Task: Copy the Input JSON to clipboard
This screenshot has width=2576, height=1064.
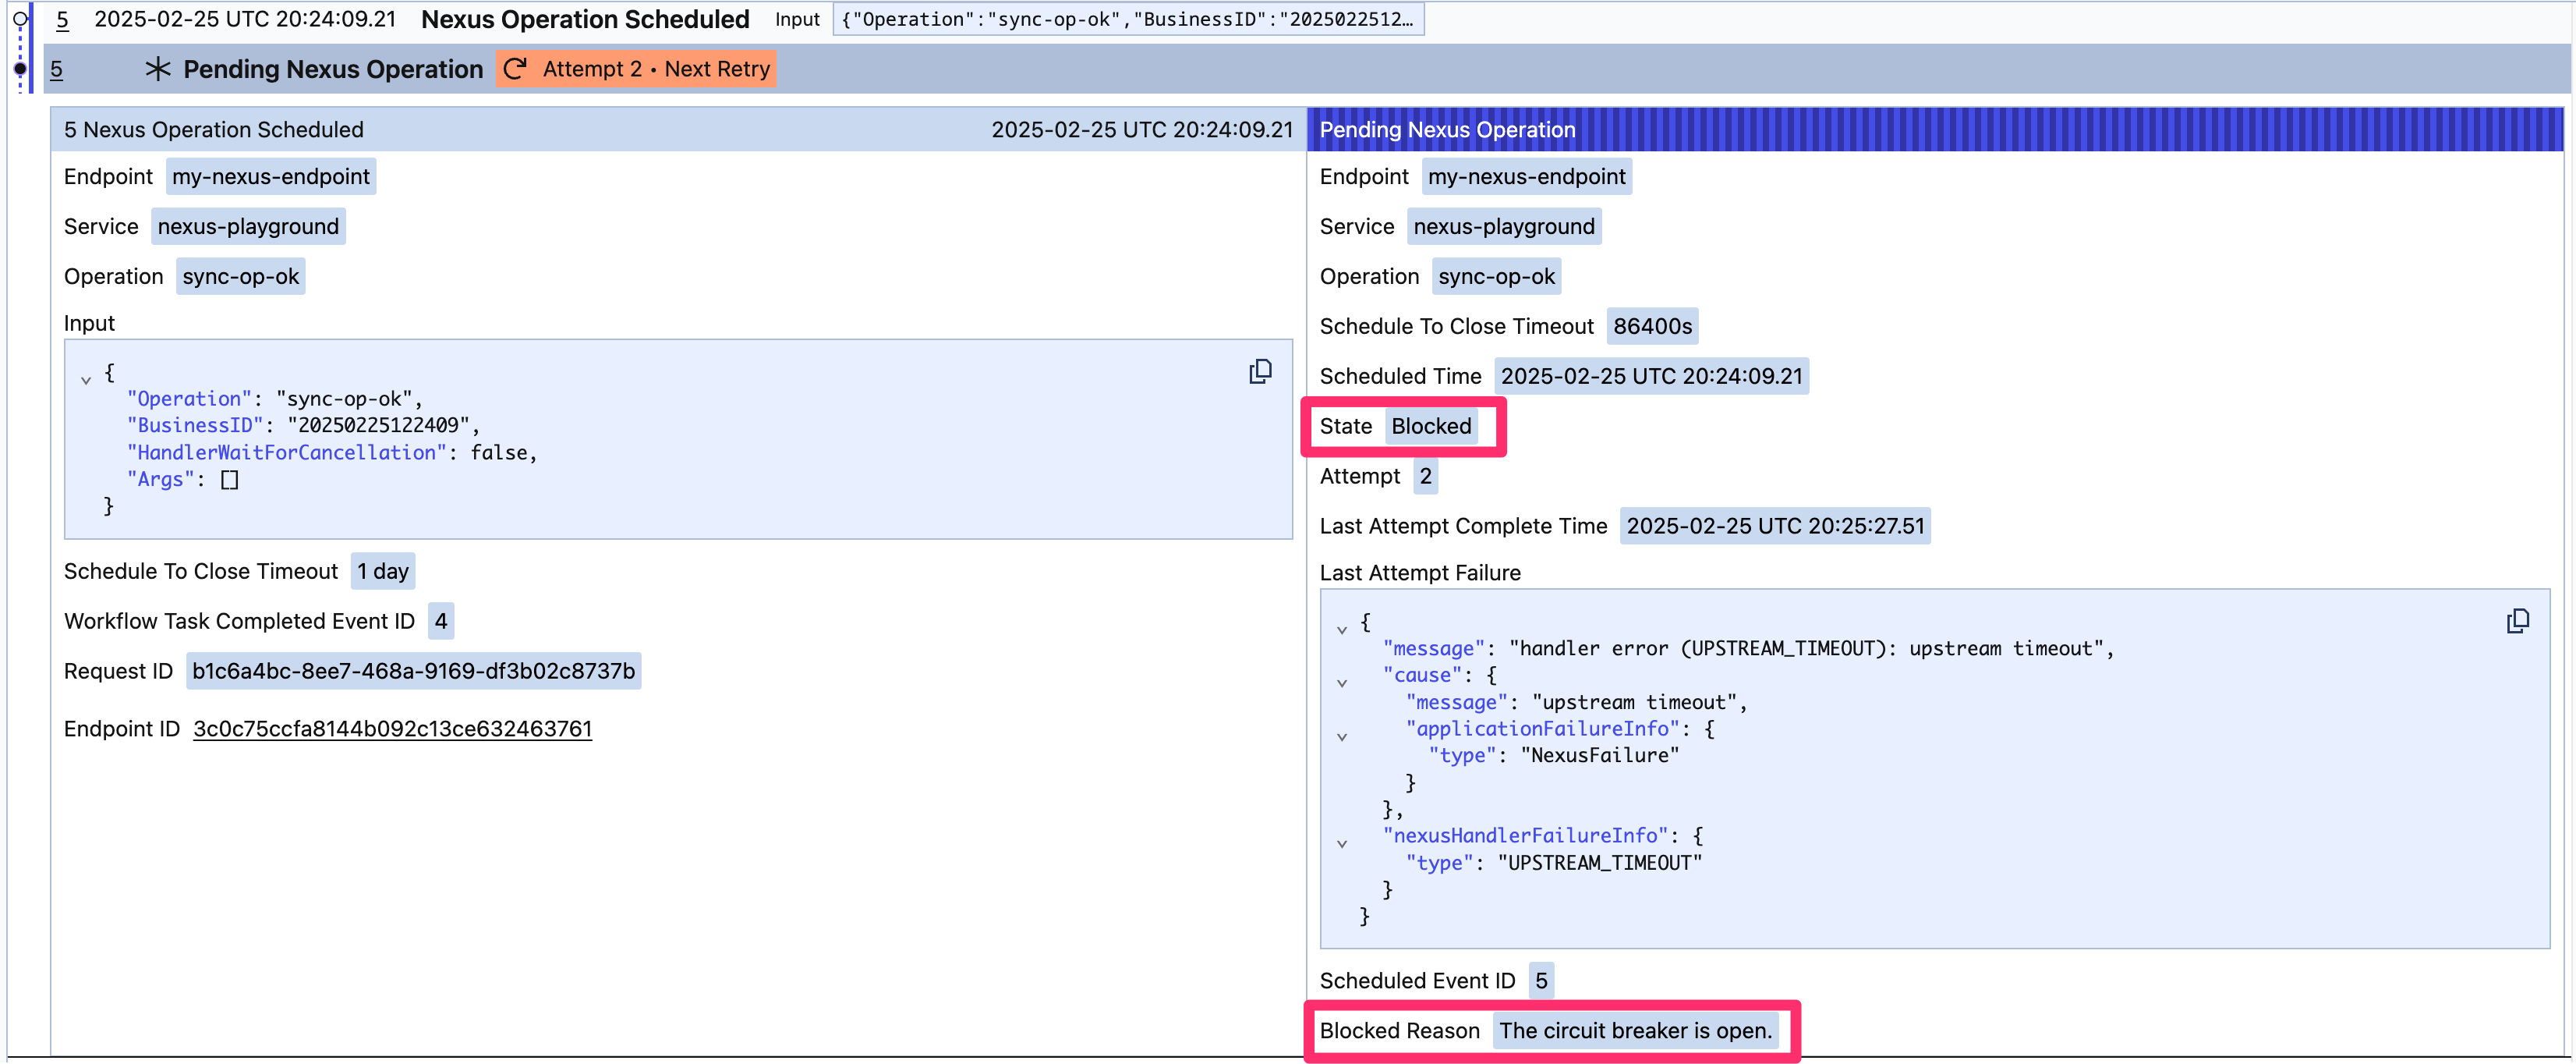Action: pyautogui.click(x=1260, y=371)
